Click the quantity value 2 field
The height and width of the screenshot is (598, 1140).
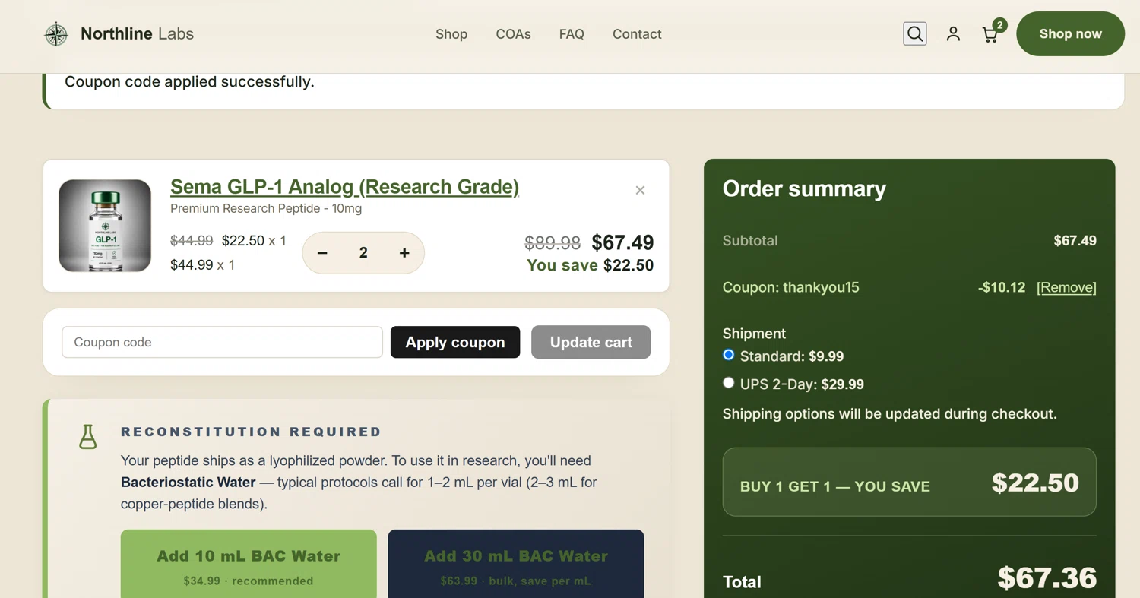pos(363,253)
